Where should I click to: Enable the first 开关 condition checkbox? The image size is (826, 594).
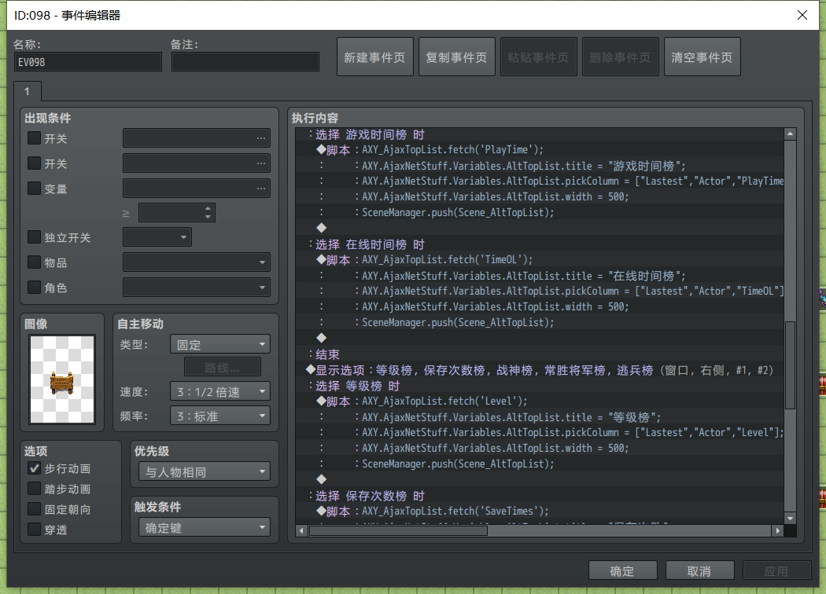pyautogui.click(x=35, y=138)
